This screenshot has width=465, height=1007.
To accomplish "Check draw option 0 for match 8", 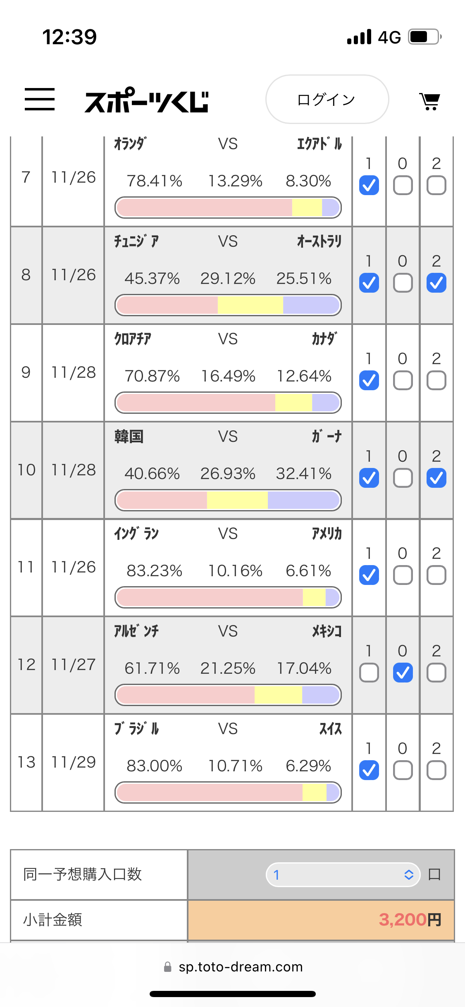I will tap(403, 283).
